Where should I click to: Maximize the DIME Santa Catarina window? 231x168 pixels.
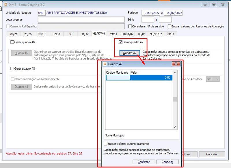(214, 5)
